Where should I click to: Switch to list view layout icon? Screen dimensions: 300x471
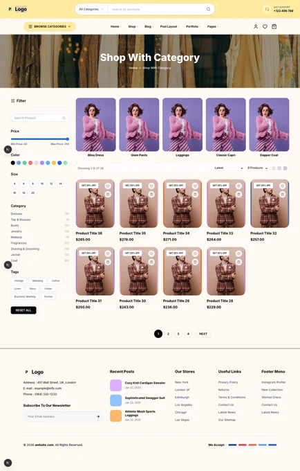coord(273,168)
